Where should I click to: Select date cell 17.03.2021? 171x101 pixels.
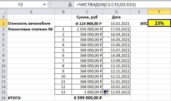(x=116, y=29)
